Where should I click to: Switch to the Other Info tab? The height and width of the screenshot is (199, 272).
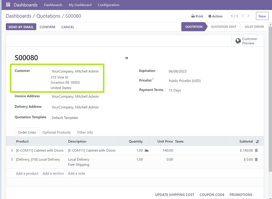click(85, 132)
